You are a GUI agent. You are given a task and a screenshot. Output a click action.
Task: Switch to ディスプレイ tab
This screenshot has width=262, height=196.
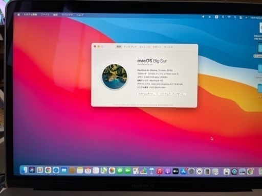130,46
